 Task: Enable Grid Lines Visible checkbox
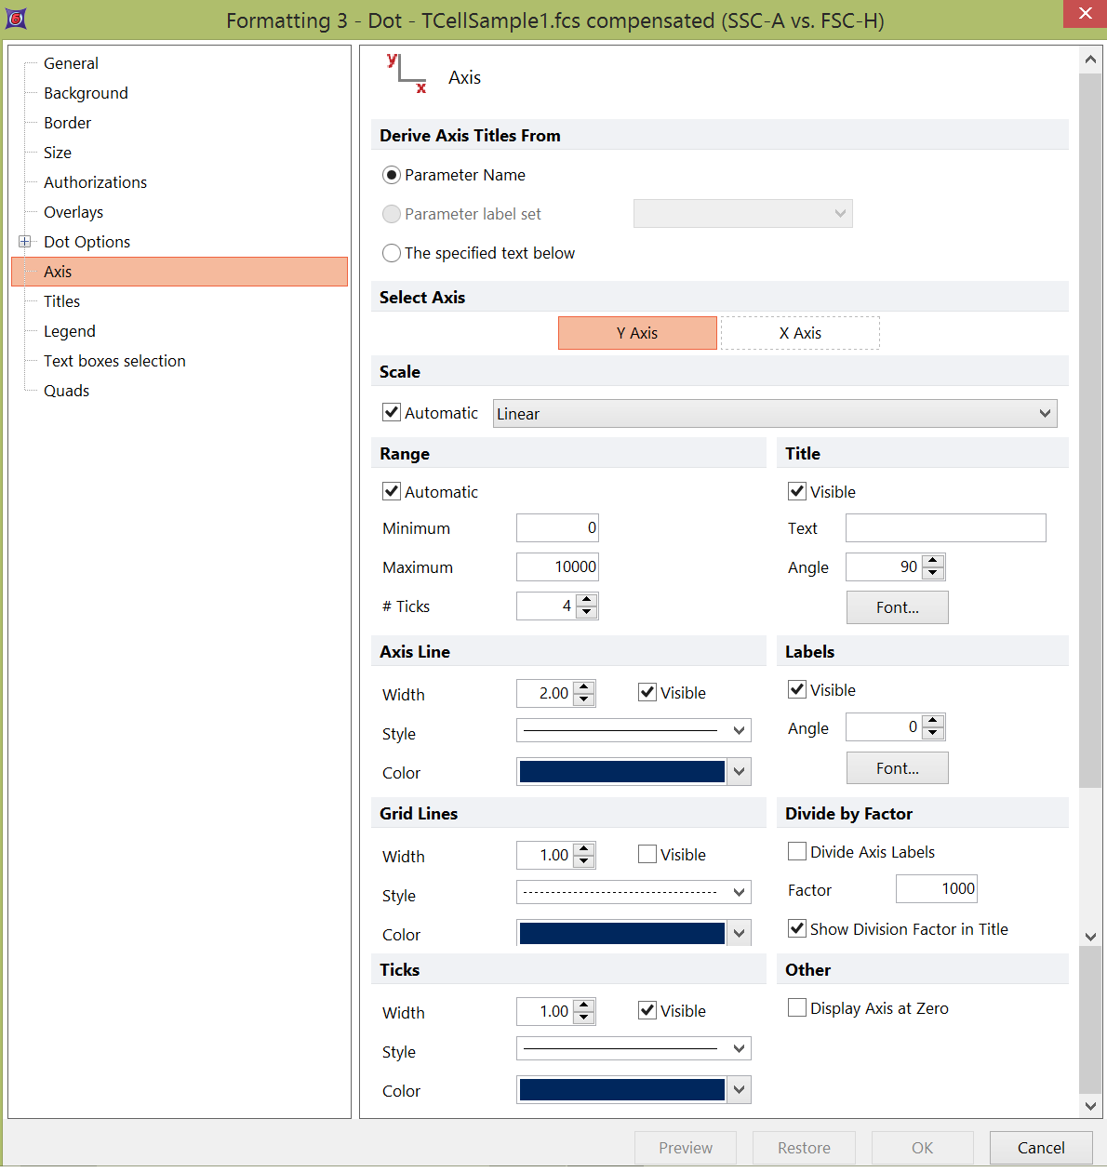pyautogui.click(x=647, y=854)
